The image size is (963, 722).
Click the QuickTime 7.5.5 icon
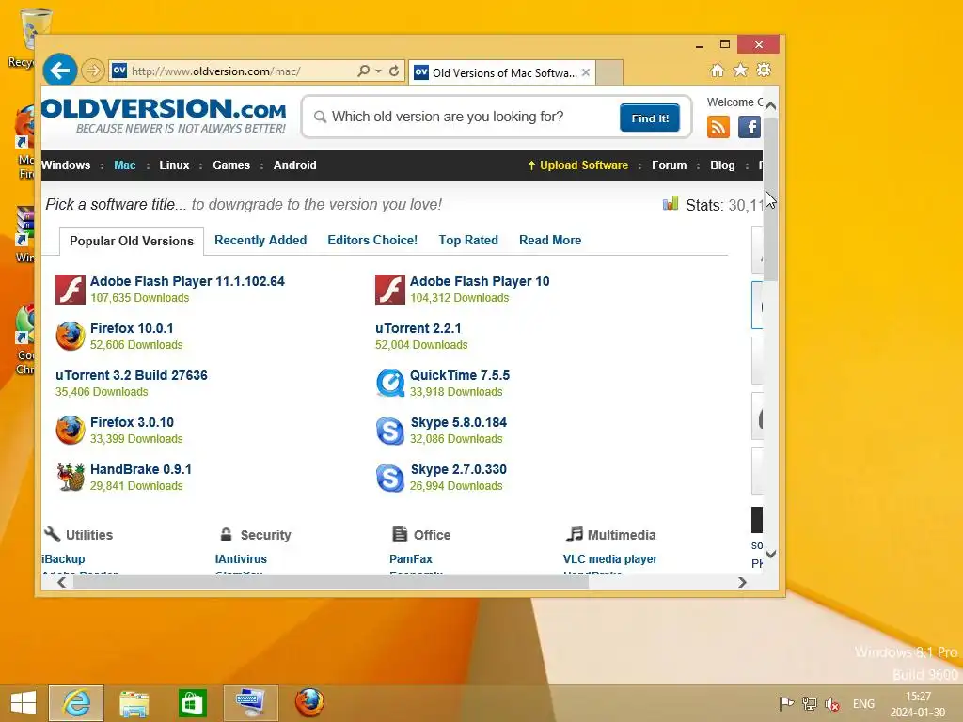[x=390, y=384]
